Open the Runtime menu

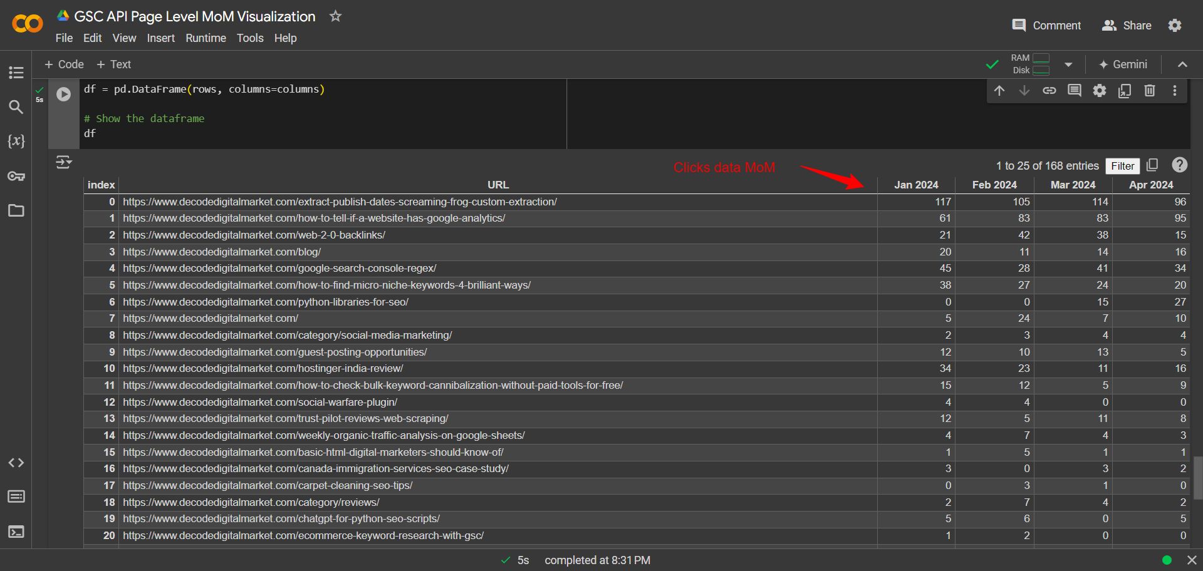click(206, 38)
